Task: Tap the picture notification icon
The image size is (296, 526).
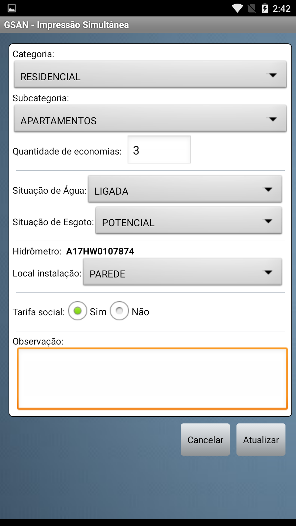Action: click(x=12, y=8)
